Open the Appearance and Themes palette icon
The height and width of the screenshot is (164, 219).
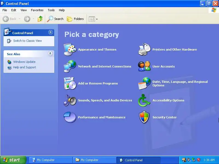[70, 49]
